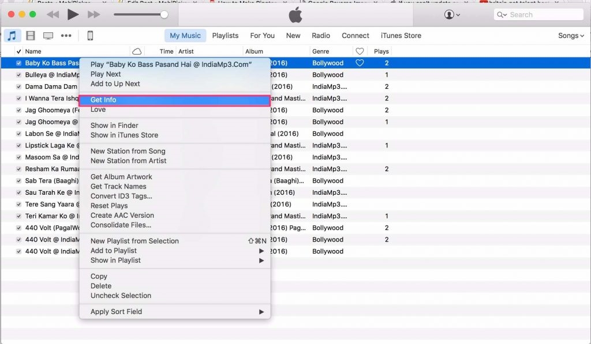The image size is (591, 344).
Task: Open the Playlists tab
Action: [x=225, y=35]
